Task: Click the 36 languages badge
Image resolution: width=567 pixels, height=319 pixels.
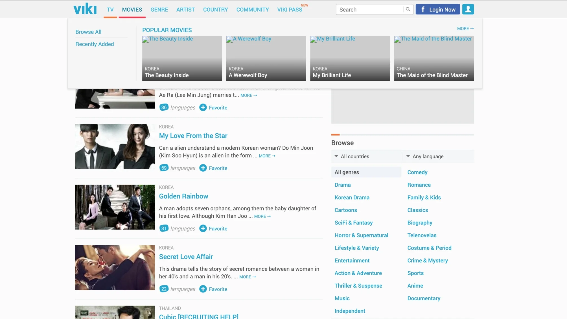Action: pos(164,108)
